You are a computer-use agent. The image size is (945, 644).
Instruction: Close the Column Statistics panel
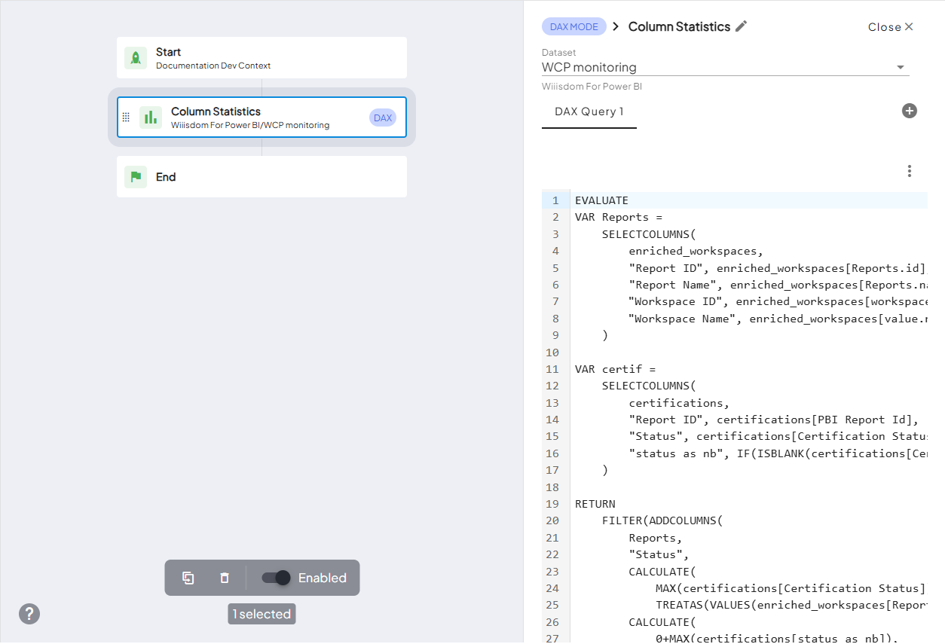pos(891,27)
